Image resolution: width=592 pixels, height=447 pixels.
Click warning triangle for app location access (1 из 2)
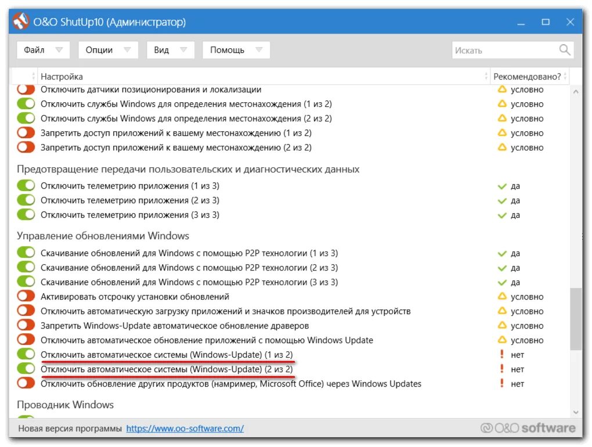click(502, 132)
